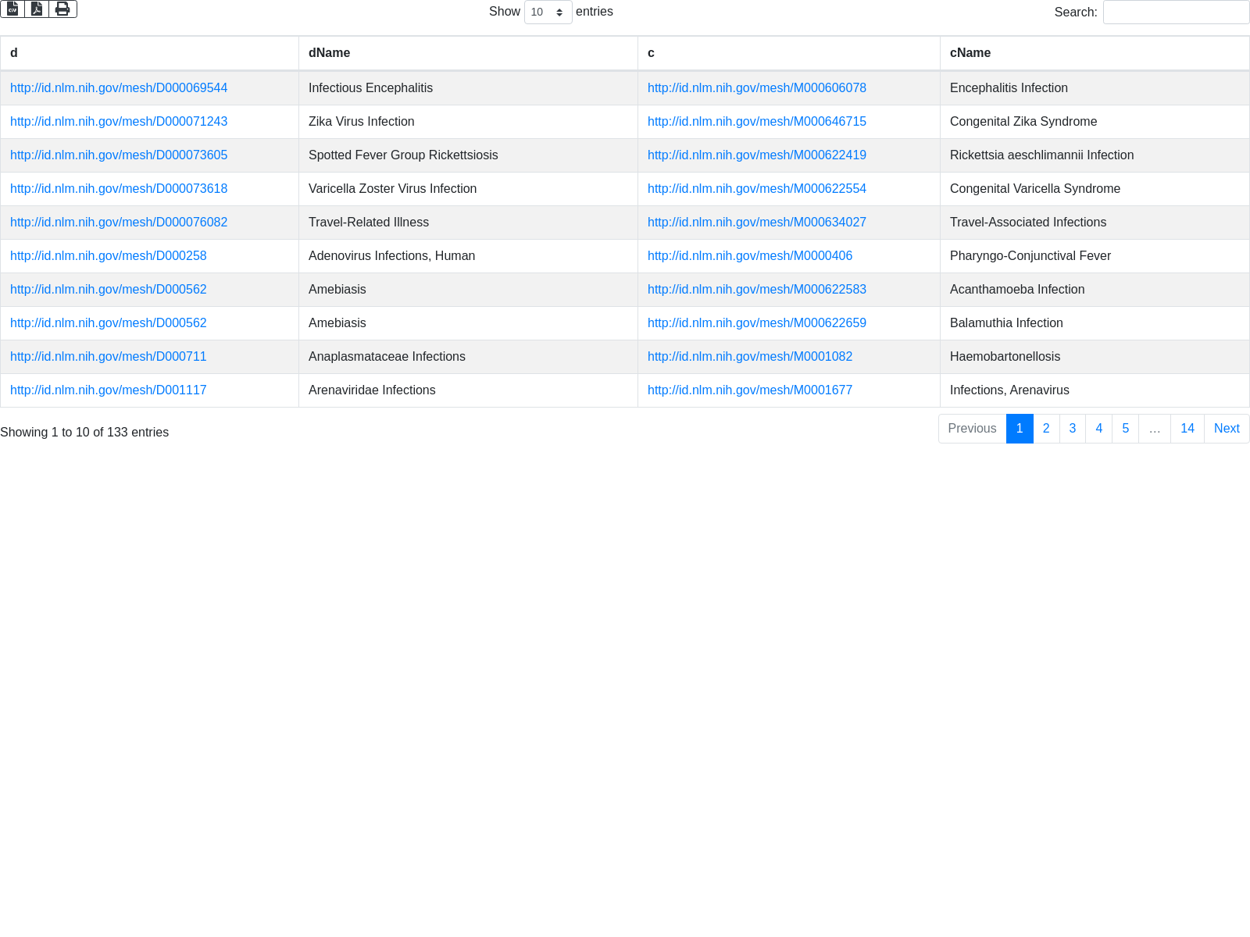Focus the Search input field

[1176, 12]
